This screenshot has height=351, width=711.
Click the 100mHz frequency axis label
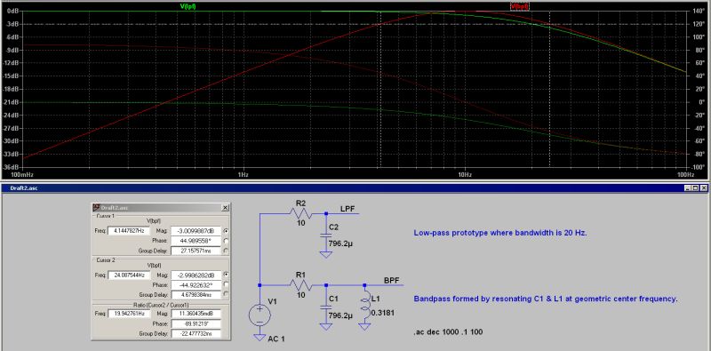coord(23,174)
